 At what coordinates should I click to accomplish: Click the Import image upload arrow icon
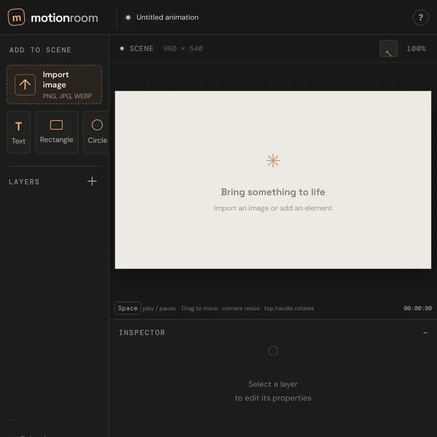(x=25, y=84)
